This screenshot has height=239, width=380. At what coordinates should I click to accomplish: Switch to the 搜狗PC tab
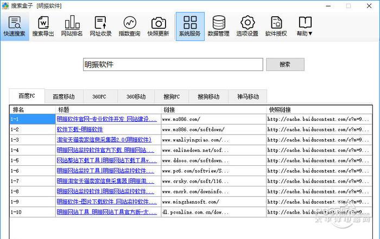(172, 96)
